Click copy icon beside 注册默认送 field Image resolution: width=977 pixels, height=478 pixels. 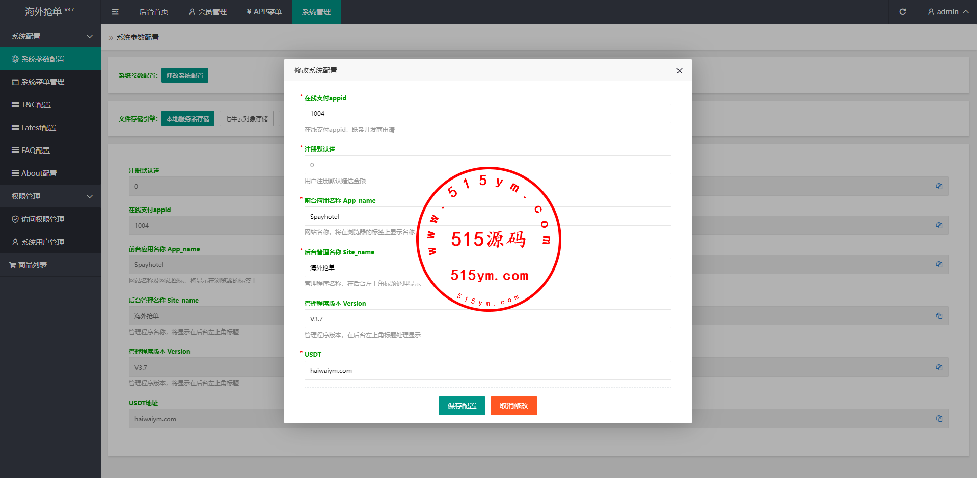(x=939, y=186)
